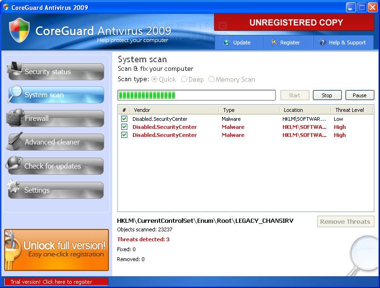Uncheck the first Low threat checkbox
The width and height of the screenshot is (380, 288).
124,119
